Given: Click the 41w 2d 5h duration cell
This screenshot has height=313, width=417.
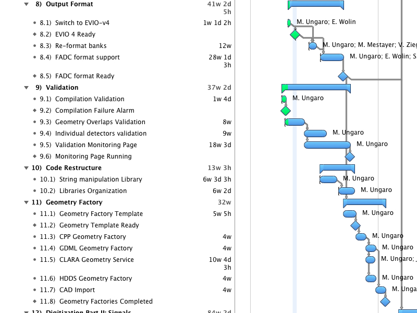Looking at the screenshot, I should pos(219,8).
